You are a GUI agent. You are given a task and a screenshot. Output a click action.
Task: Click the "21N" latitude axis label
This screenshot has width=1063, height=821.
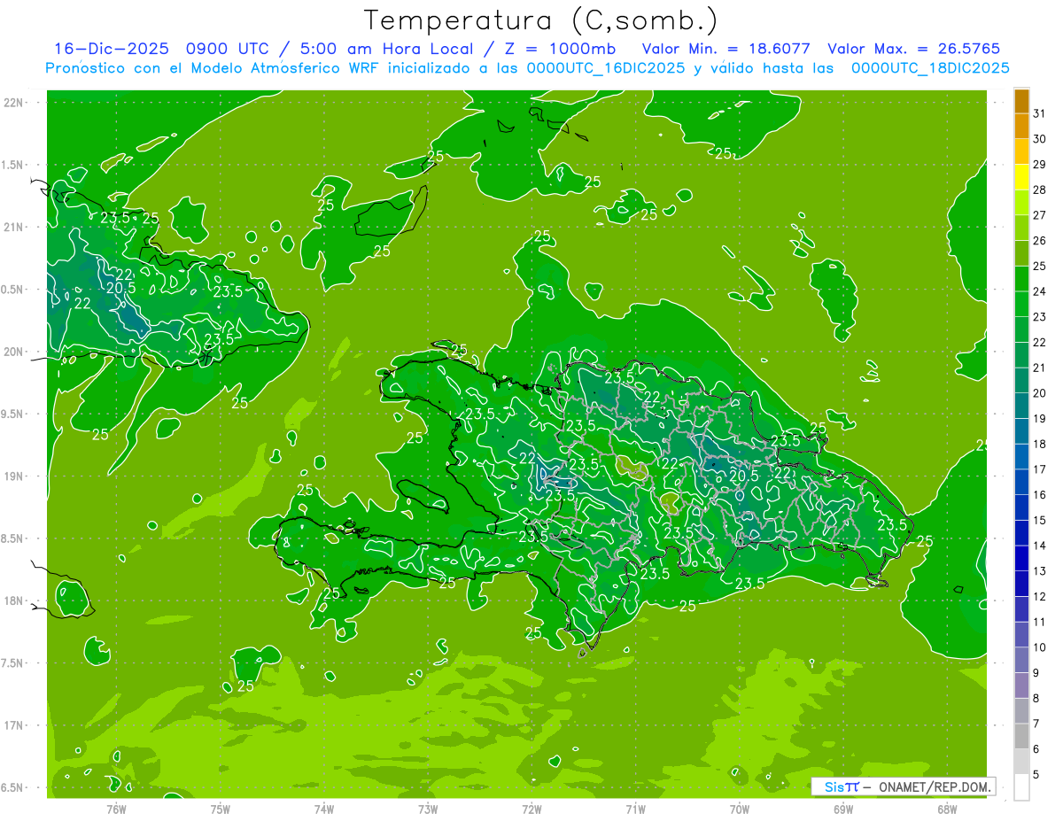click(x=12, y=228)
